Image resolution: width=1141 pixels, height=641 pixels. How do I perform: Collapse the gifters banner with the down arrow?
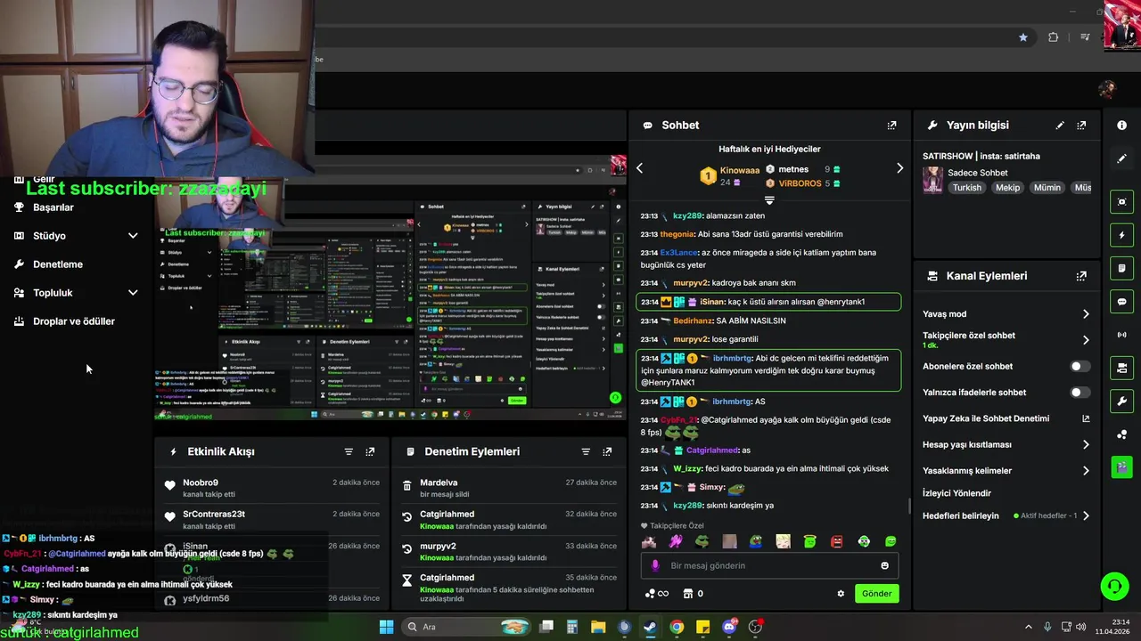(x=769, y=200)
